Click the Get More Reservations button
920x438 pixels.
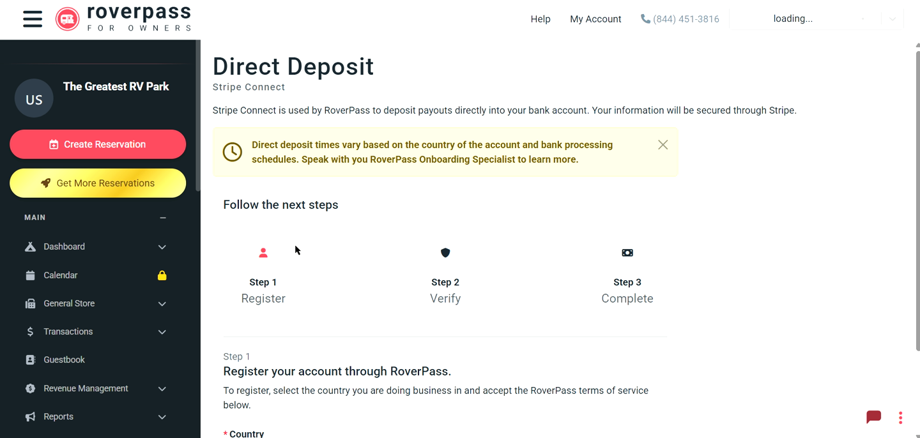(98, 183)
